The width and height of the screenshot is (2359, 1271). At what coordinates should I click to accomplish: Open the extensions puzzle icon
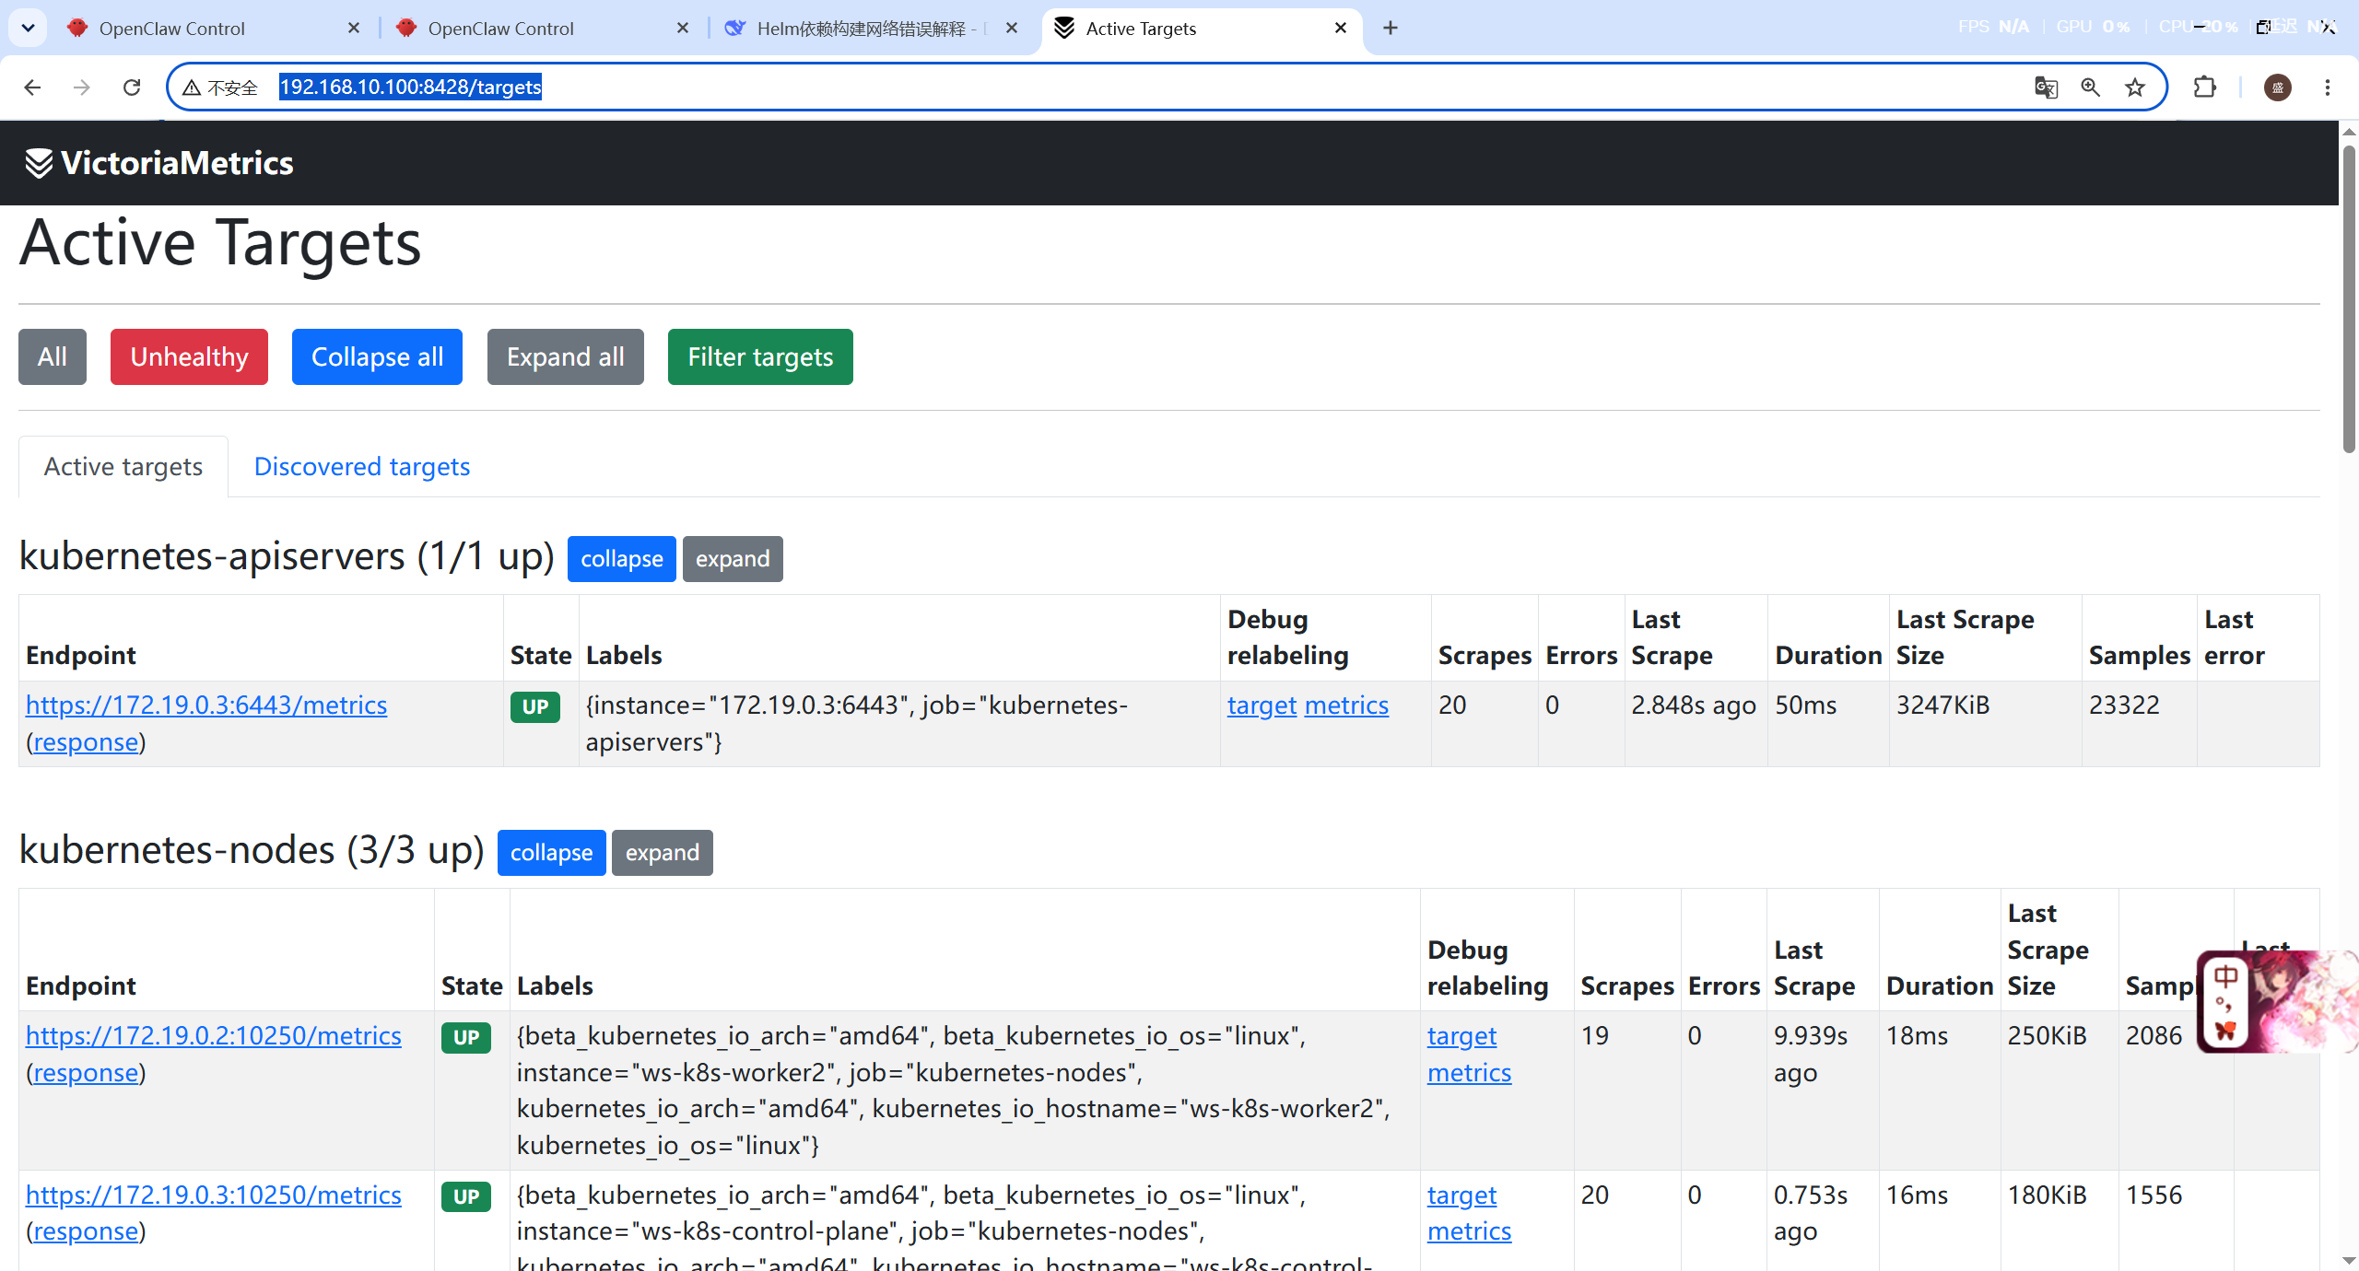pos(2205,87)
